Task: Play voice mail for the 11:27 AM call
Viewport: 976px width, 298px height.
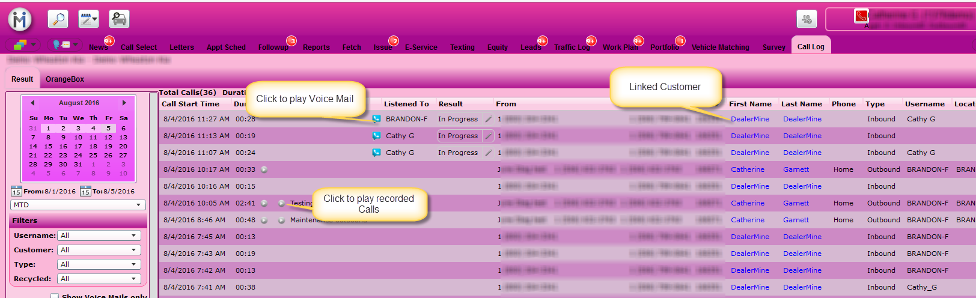Action: 376,119
